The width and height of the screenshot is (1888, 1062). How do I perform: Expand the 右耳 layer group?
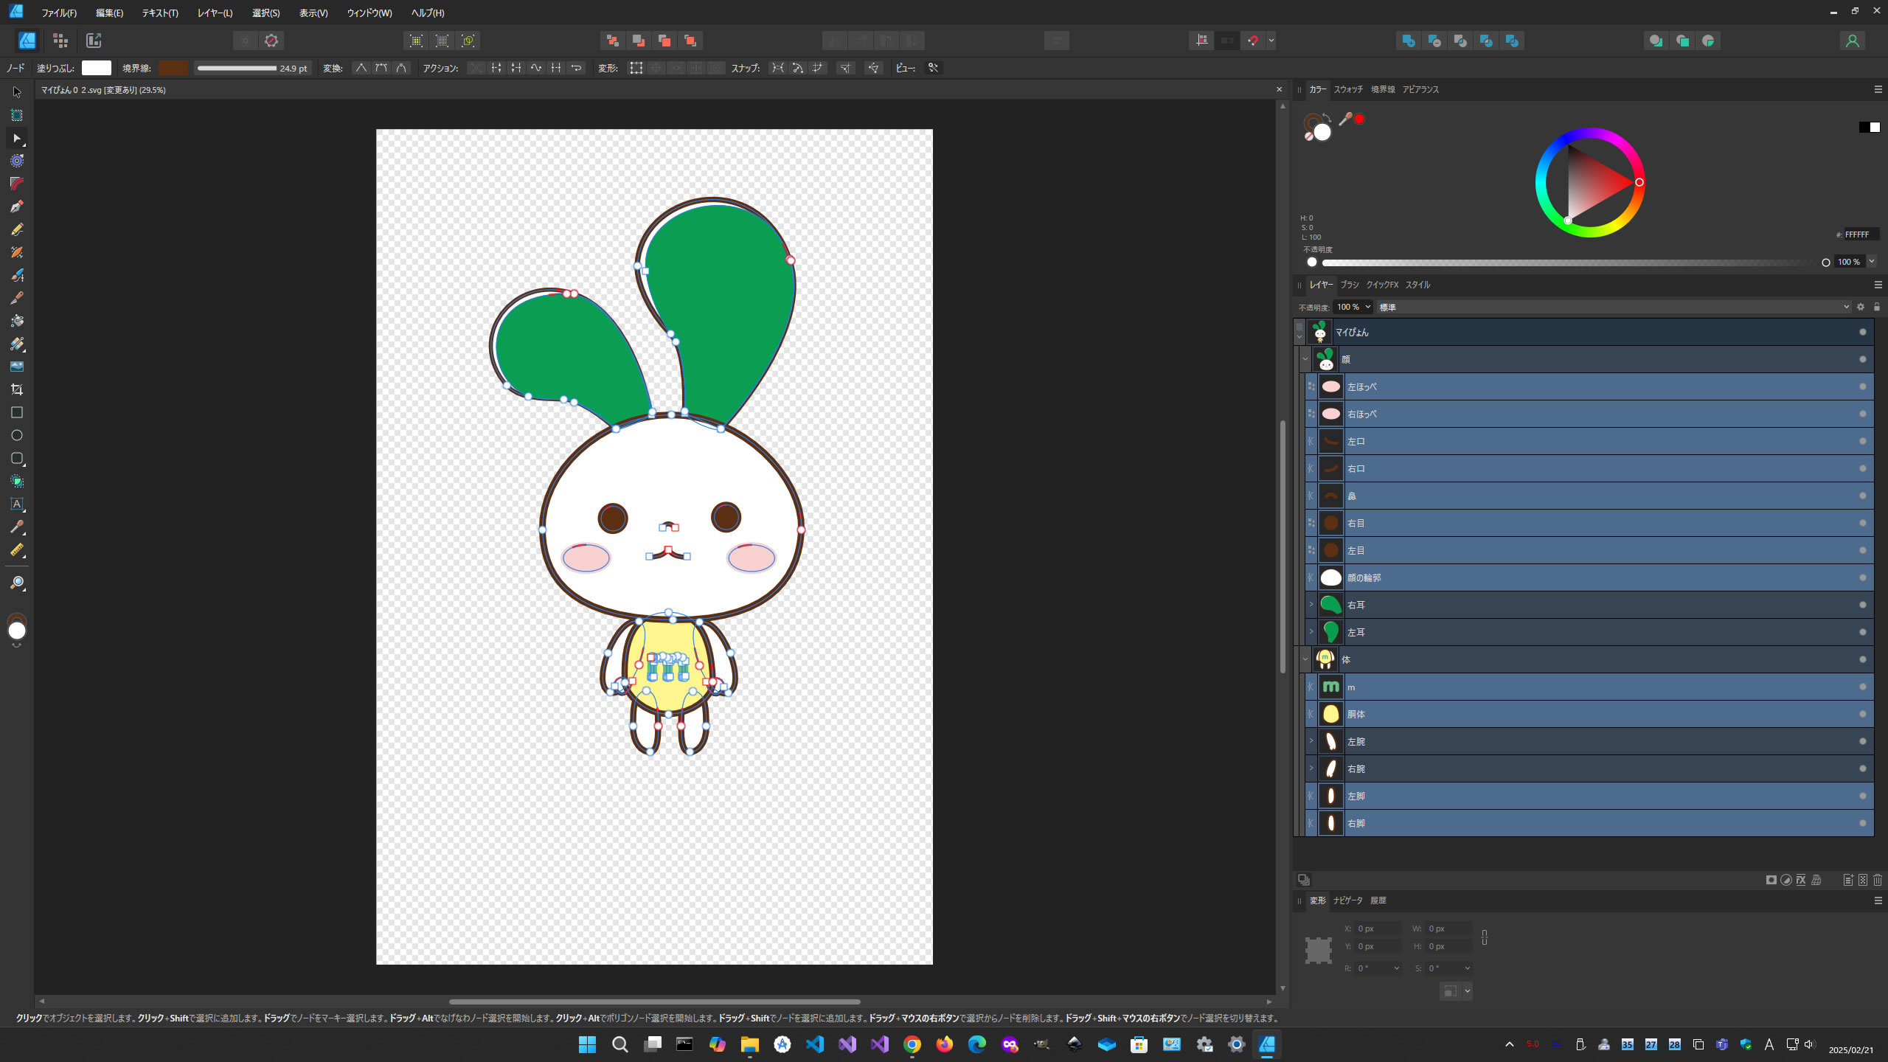click(x=1311, y=605)
